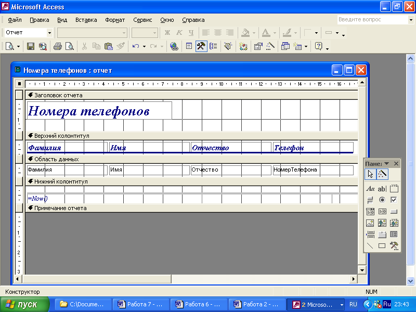Open the Правка menu
The height and width of the screenshot is (312, 416).
40,20
